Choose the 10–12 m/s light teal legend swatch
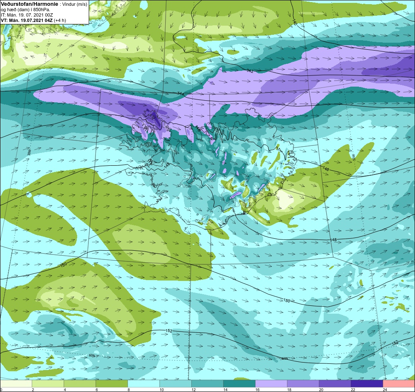The image size is (415, 392). [x=176, y=384]
